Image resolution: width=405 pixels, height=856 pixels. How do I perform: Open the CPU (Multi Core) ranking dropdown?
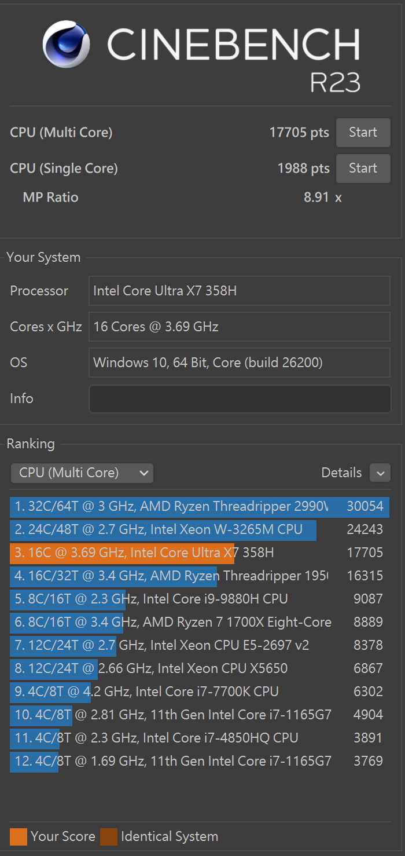pos(82,473)
